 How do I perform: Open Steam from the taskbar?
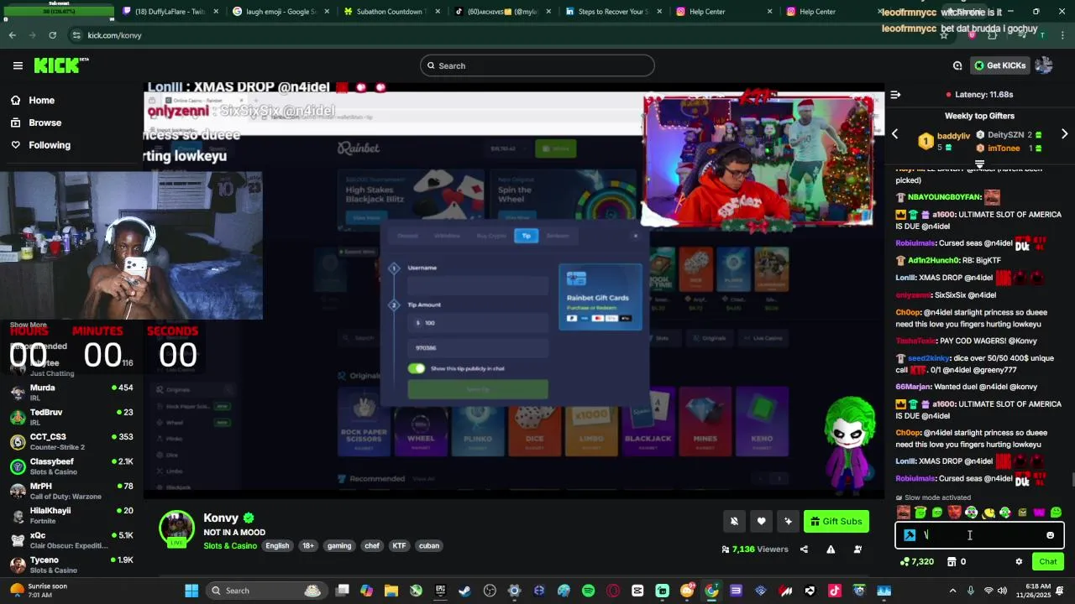(x=464, y=591)
